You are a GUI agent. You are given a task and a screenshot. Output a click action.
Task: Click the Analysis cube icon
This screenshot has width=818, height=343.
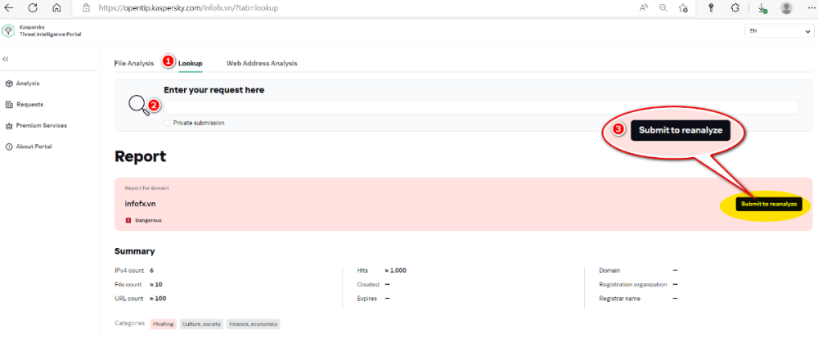pos(9,83)
